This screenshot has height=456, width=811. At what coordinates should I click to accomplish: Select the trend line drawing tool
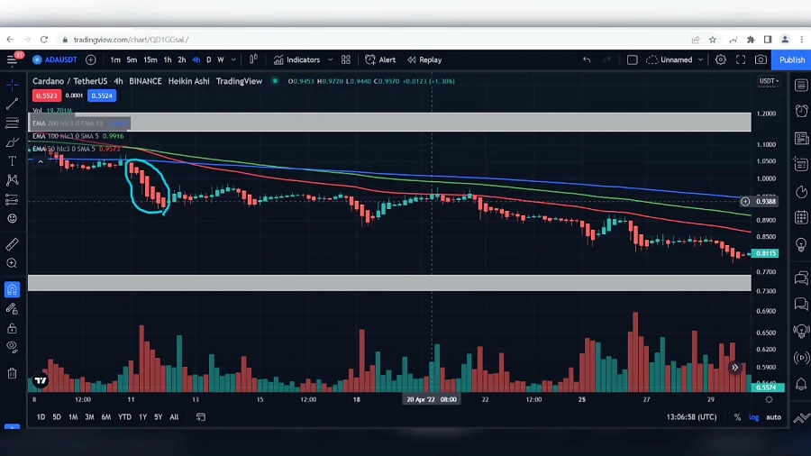pyautogui.click(x=12, y=104)
